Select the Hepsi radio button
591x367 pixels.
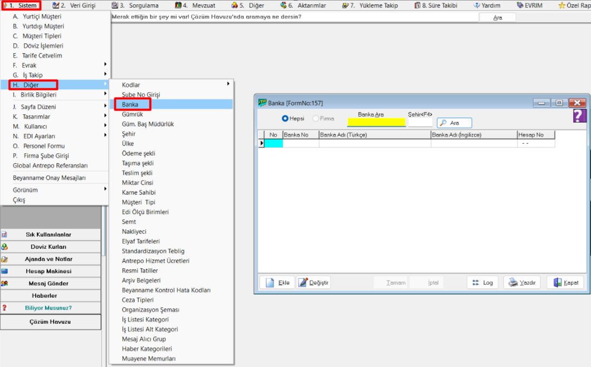[x=285, y=118]
